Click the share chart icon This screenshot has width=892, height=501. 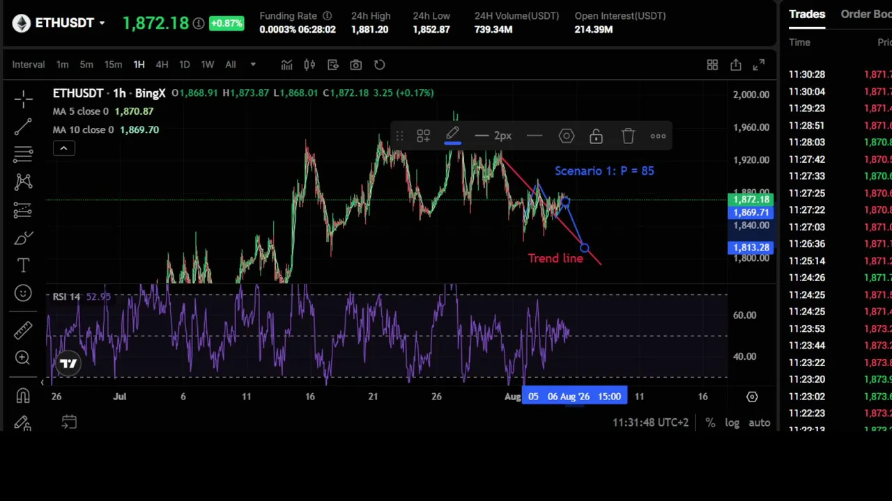pos(736,65)
